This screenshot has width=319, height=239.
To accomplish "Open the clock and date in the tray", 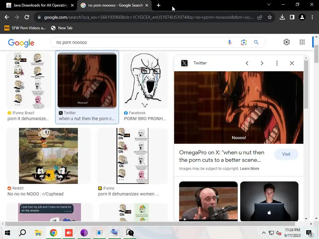I will coord(292,233).
